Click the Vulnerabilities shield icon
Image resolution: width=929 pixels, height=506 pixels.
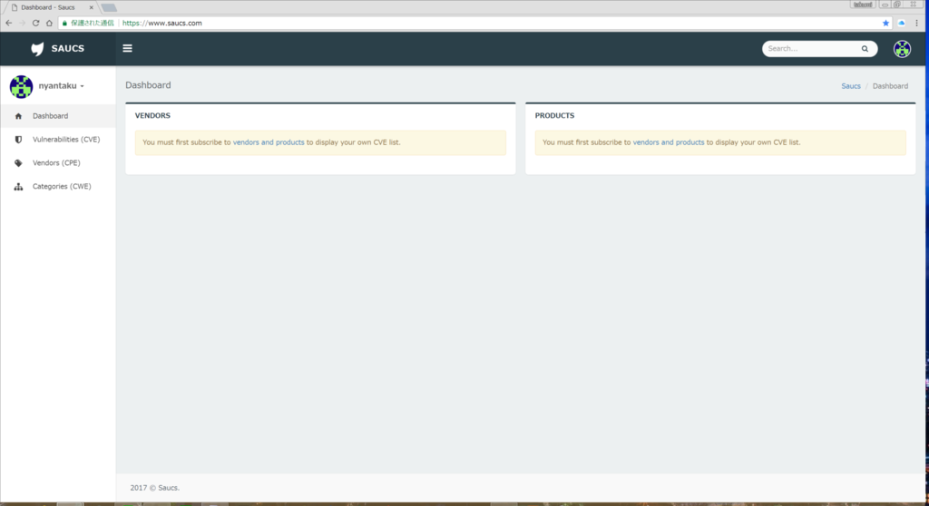(18, 140)
